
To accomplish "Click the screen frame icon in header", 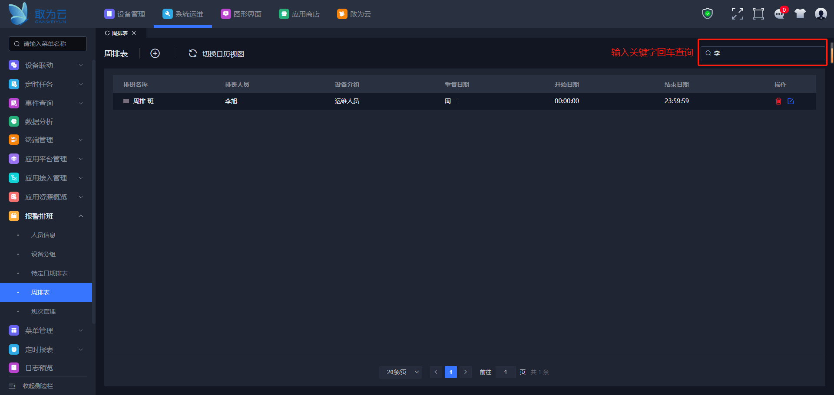I will pos(758,14).
